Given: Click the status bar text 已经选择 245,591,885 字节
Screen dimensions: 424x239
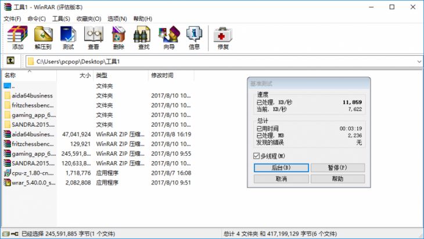Looking at the screenshot, I should (x=68, y=234).
